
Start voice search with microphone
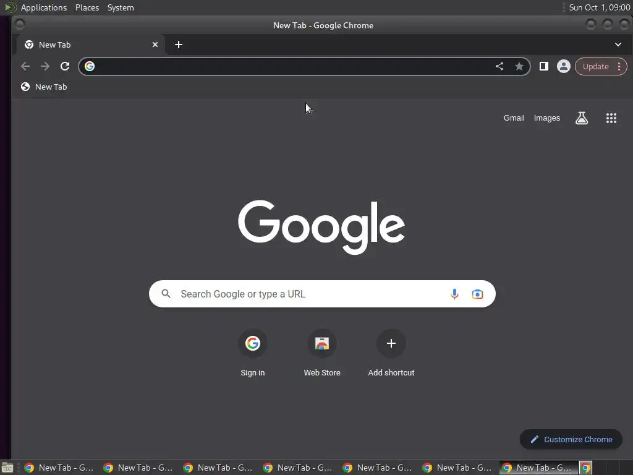[x=454, y=294]
